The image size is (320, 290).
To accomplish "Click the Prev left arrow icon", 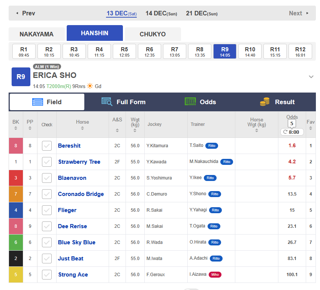I will 17,13.
